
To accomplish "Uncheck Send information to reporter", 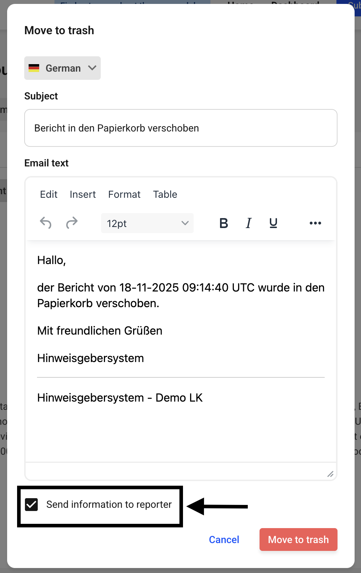I will coord(31,505).
